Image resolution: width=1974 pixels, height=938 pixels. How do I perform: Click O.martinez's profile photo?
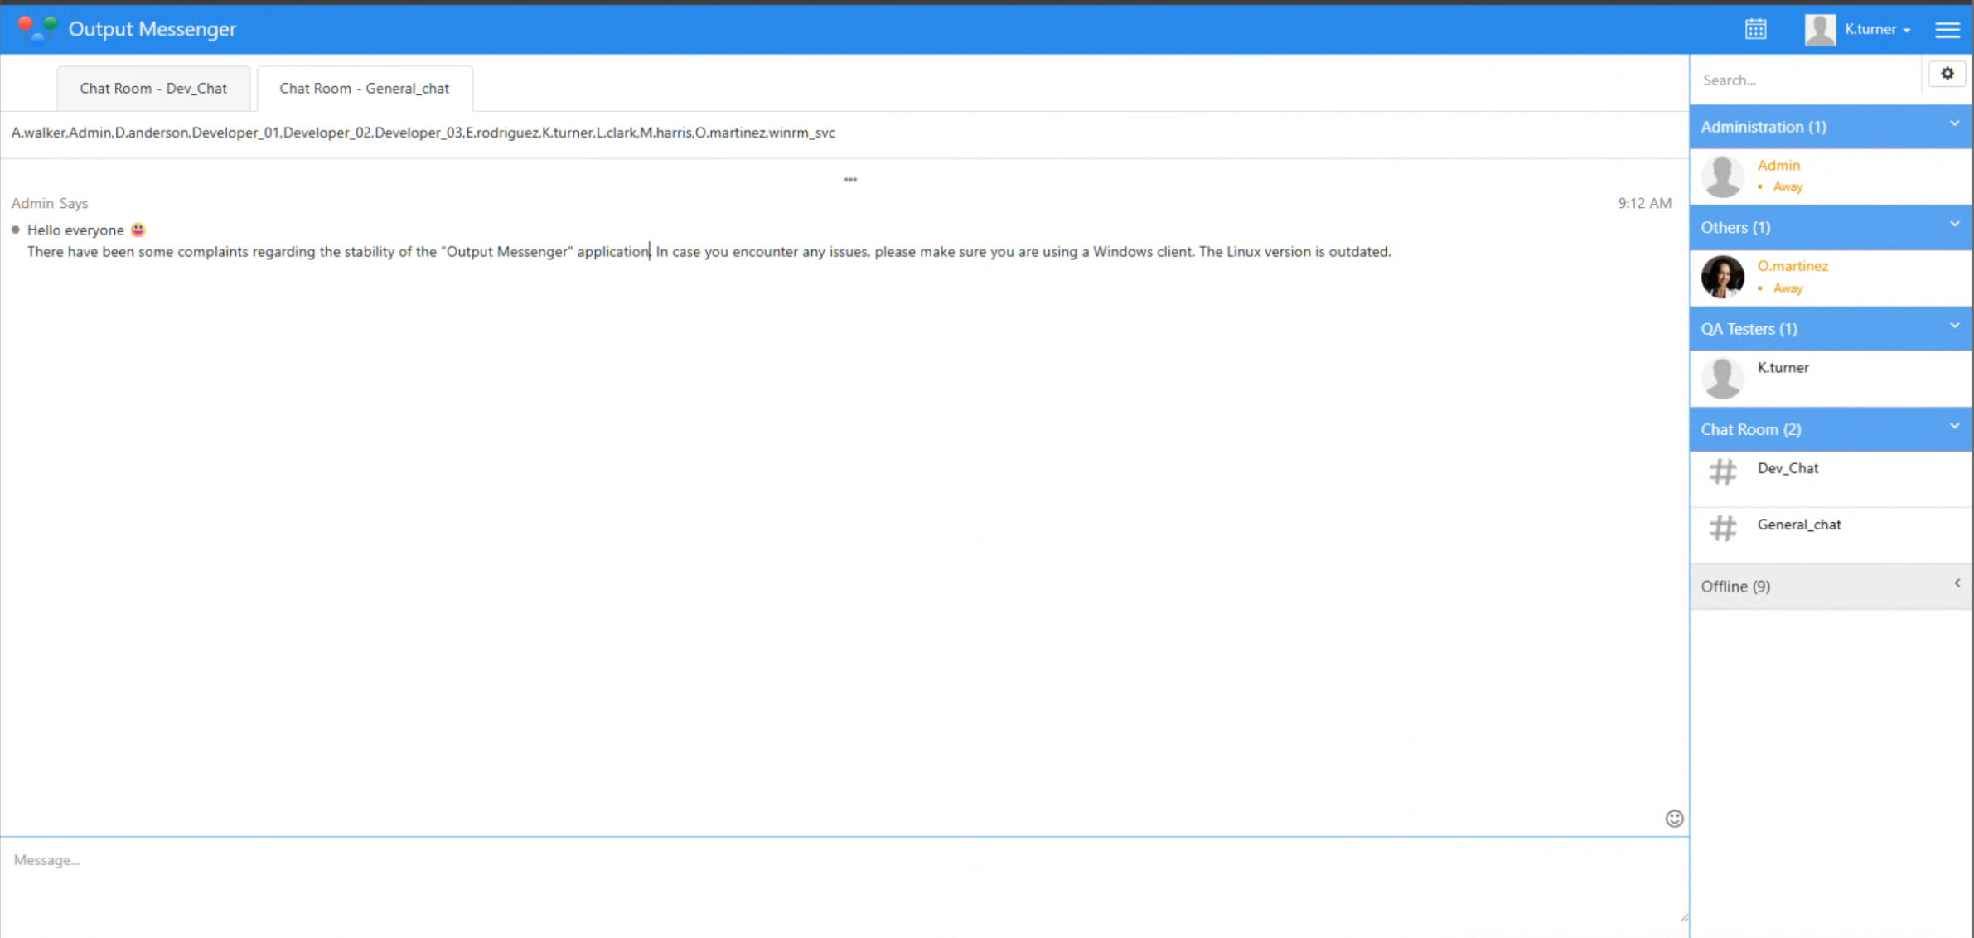click(x=1722, y=277)
